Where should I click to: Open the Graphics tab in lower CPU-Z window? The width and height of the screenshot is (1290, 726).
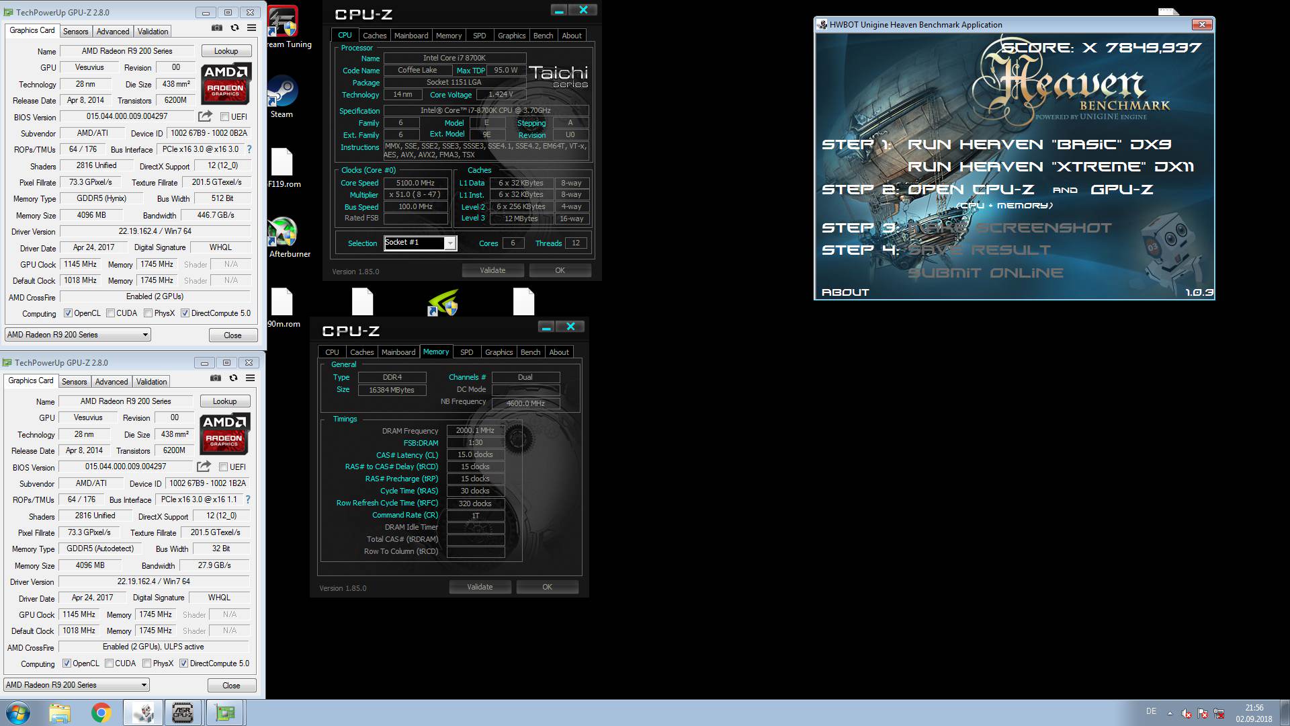[x=499, y=352]
